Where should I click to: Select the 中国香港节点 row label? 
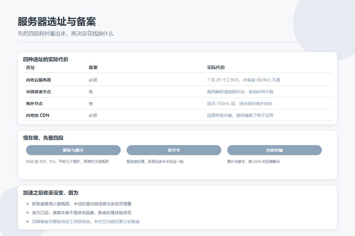pos(38,92)
